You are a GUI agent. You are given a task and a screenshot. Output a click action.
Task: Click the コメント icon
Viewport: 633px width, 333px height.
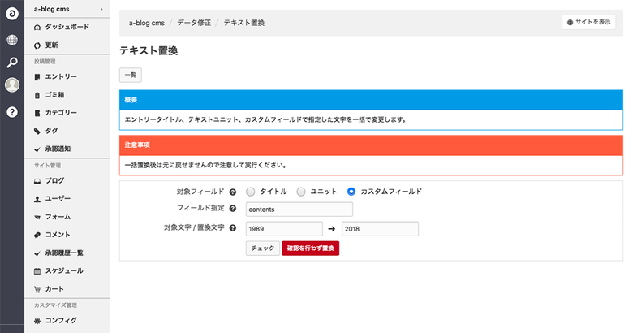click(37, 235)
